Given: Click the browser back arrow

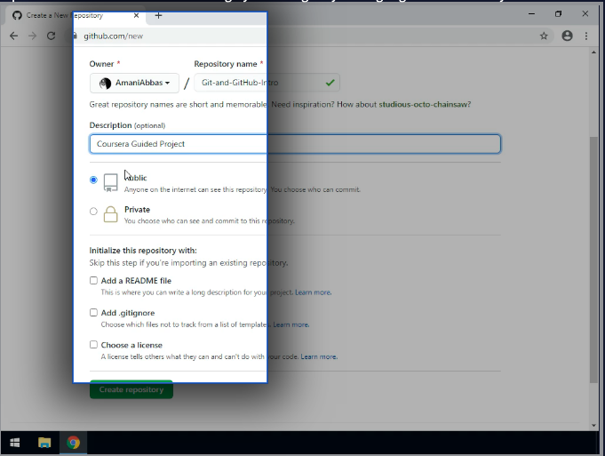Looking at the screenshot, I should click(14, 36).
